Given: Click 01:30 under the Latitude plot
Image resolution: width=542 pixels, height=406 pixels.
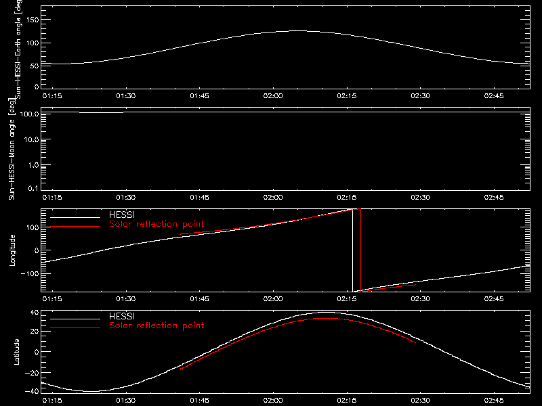Looking at the screenshot, I should [126, 401].
